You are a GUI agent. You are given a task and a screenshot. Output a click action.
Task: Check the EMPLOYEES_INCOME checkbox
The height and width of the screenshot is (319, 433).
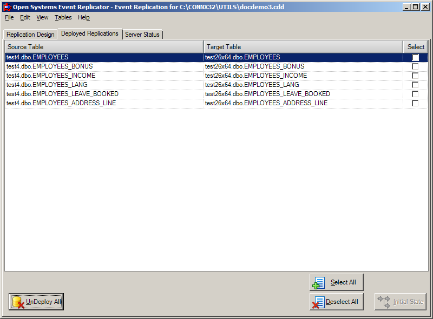415,75
